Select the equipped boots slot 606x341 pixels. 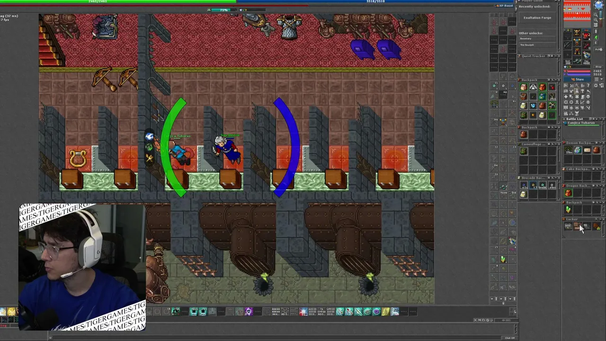coord(577,60)
